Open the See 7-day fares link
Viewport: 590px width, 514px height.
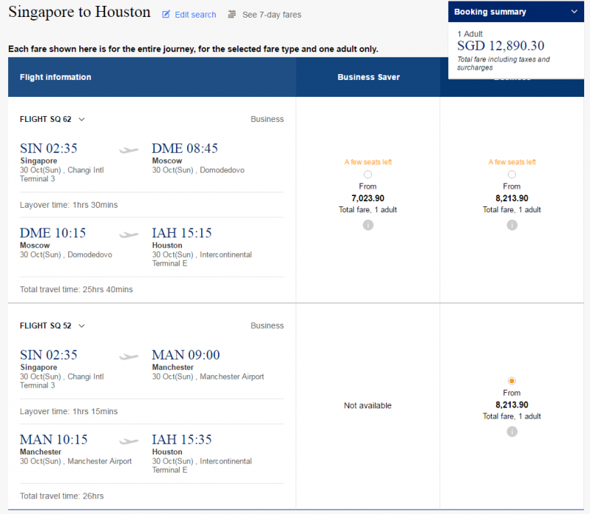[272, 15]
